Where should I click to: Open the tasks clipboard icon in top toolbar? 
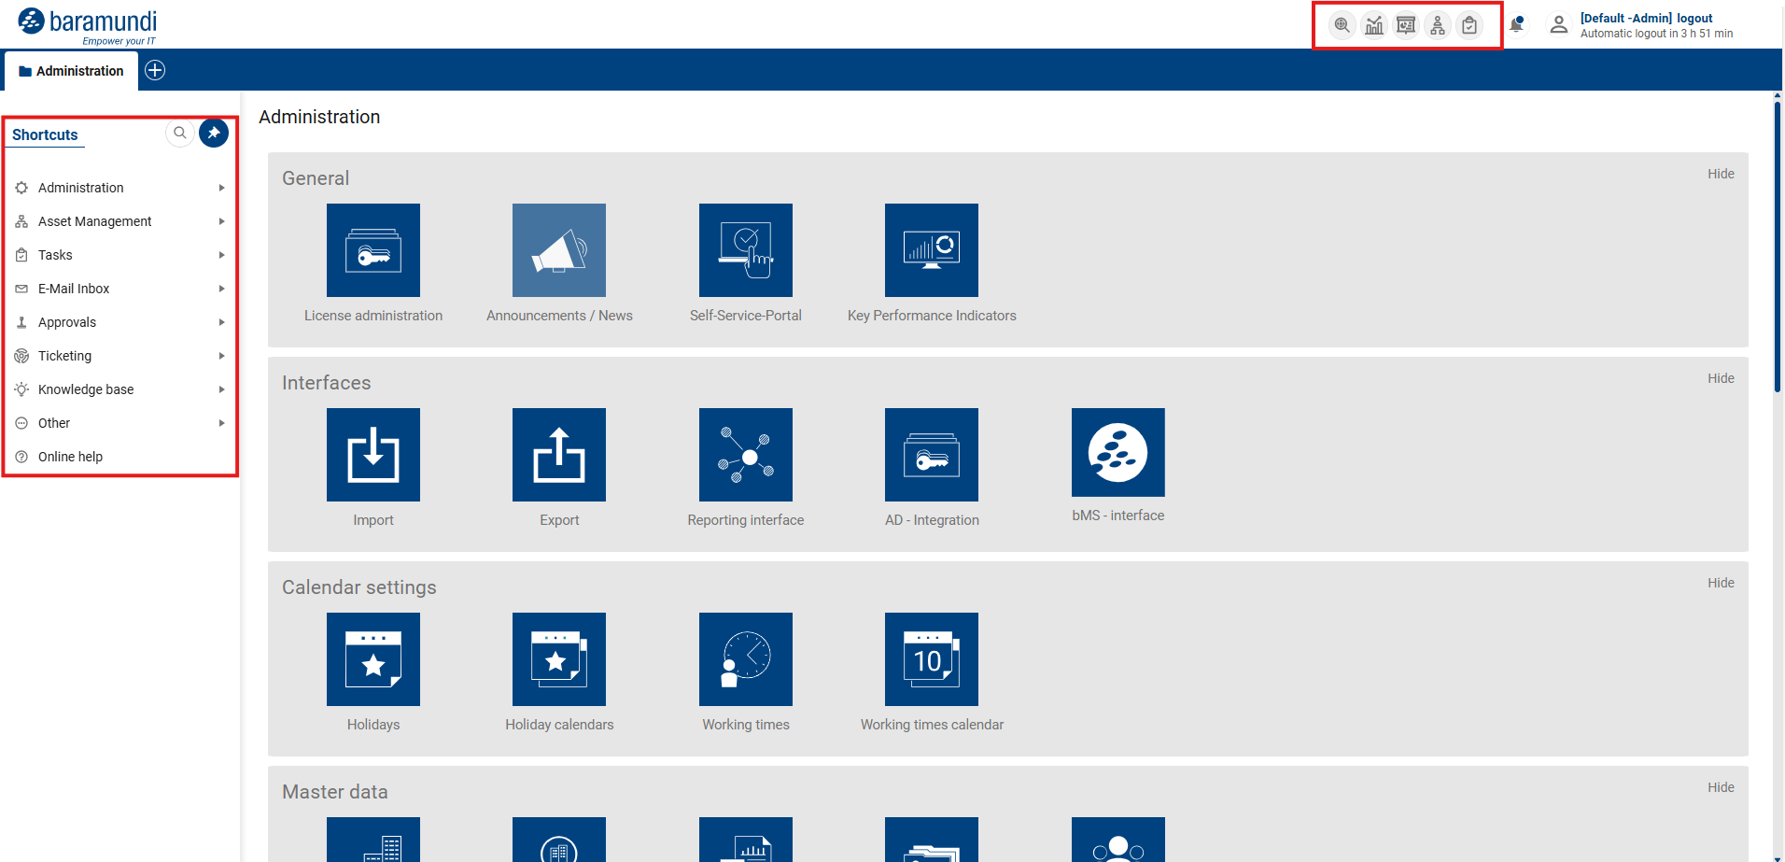[1469, 26]
